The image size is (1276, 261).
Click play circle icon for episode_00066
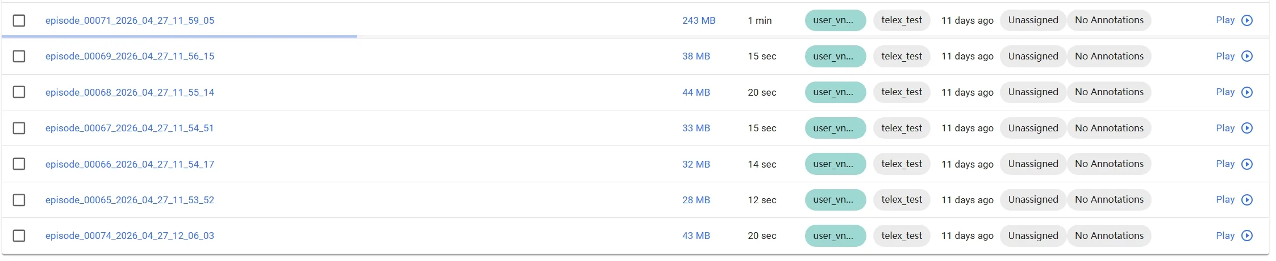click(1247, 164)
